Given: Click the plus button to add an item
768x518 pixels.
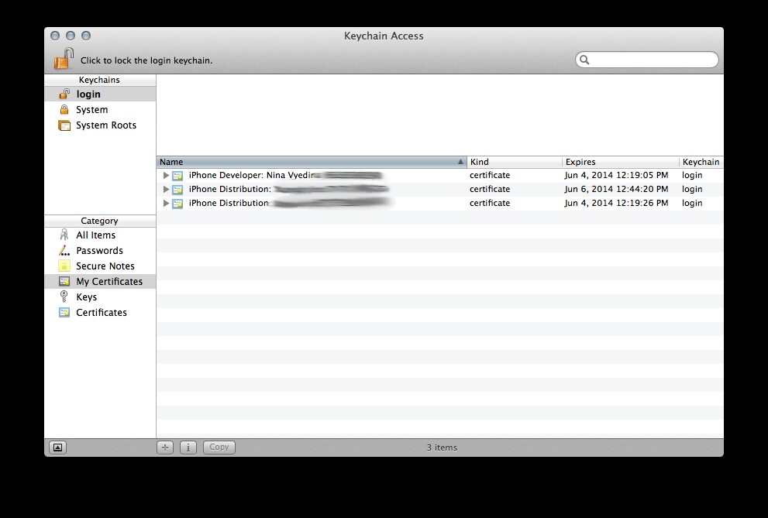Looking at the screenshot, I should (165, 447).
